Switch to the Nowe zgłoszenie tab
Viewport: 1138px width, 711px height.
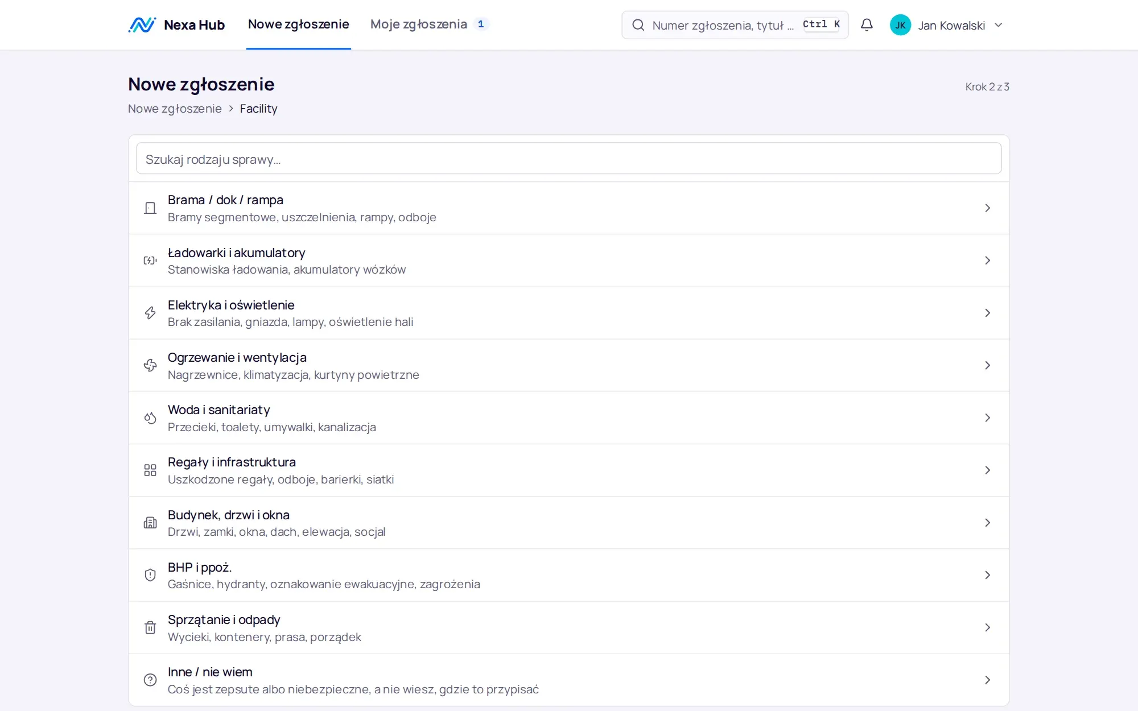299,24
